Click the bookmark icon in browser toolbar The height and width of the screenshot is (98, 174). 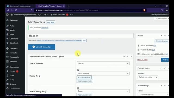pos(32,10)
